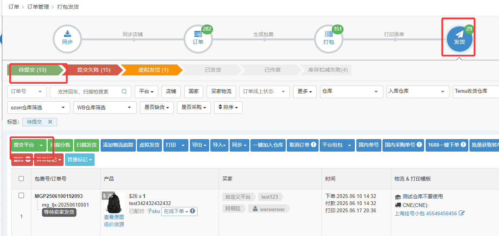Click info icon on 取消订单 button
This screenshot has width=499, height=236.
pos(314,145)
